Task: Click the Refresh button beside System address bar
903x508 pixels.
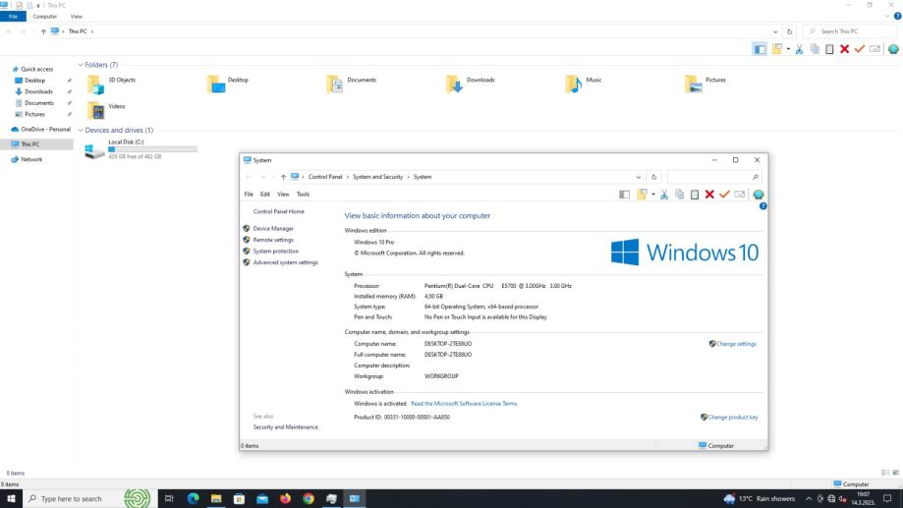Action: [655, 177]
